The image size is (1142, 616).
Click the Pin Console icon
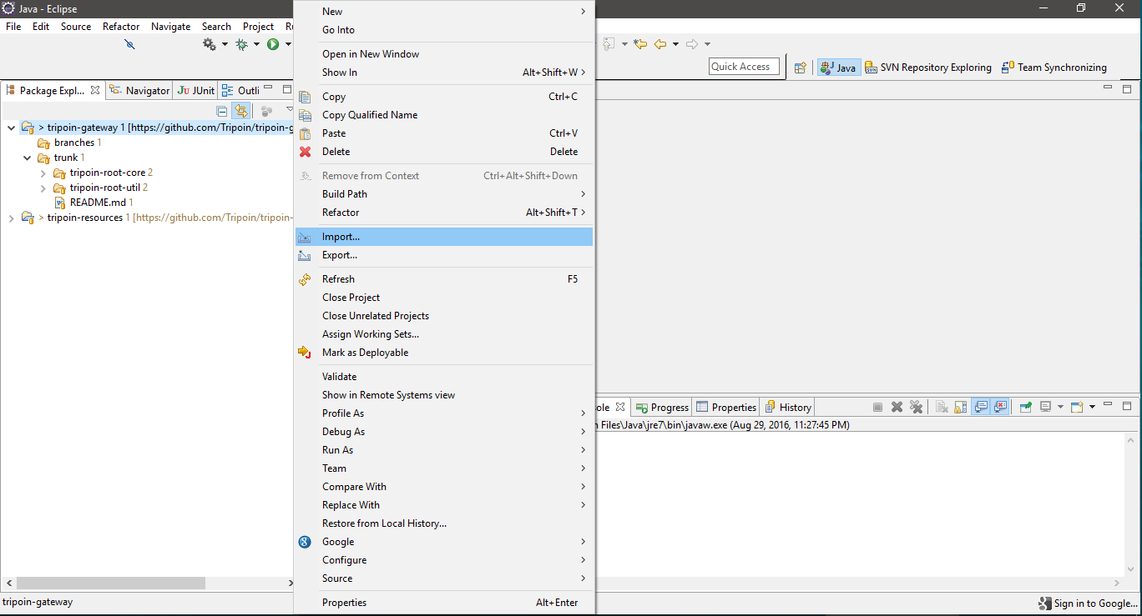point(1025,407)
